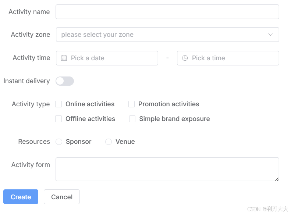The image size is (291, 214).
Task: Click the Online activities label text
Action: (x=90, y=104)
